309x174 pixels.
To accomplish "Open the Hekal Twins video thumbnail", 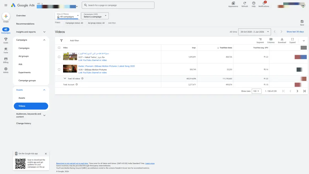I will (x=70, y=56).
